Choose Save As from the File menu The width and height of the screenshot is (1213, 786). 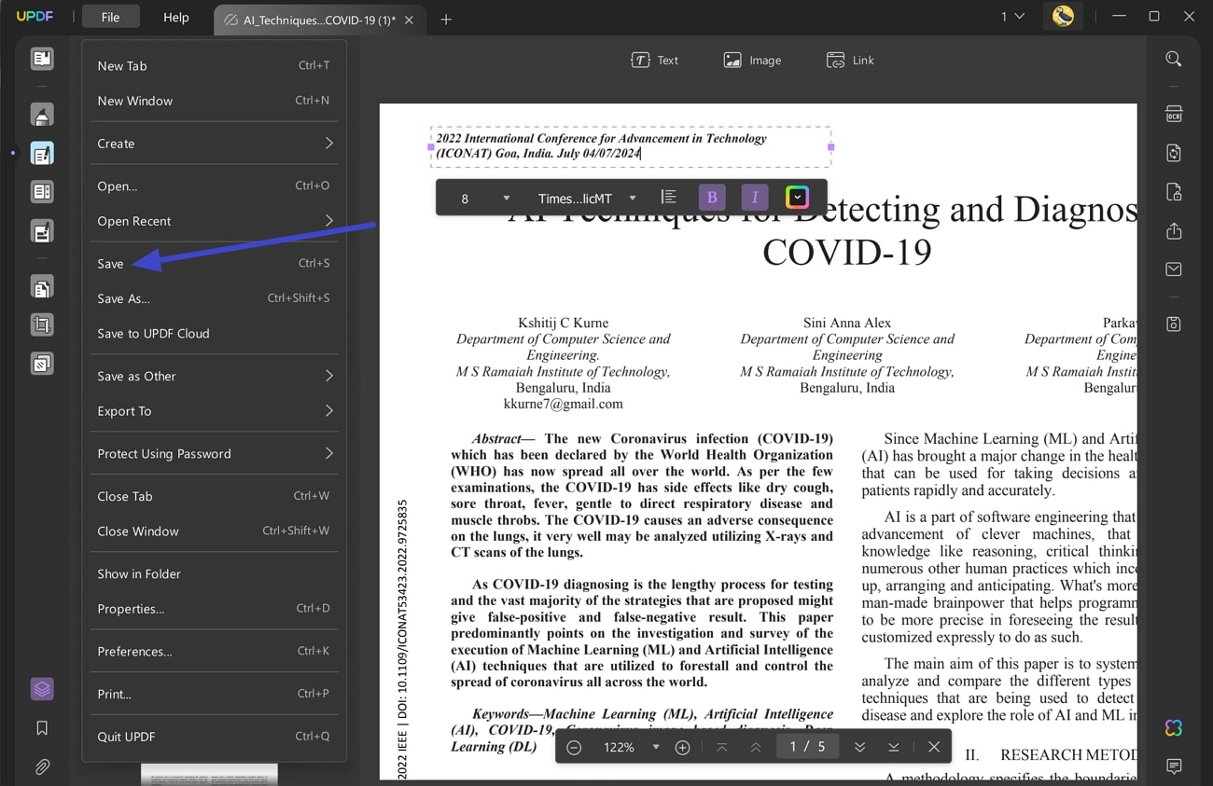pos(121,297)
